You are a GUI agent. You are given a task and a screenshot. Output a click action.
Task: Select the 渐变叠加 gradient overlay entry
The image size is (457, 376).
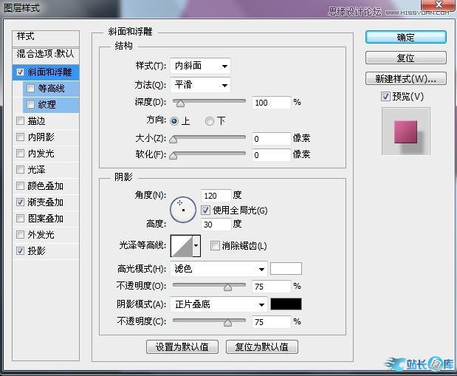46,202
